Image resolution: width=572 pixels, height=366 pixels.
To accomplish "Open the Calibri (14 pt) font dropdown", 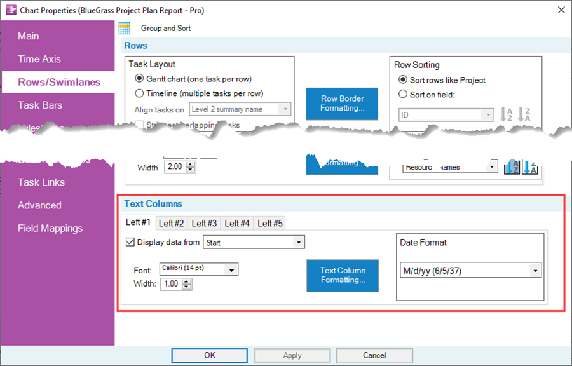I will tap(232, 269).
